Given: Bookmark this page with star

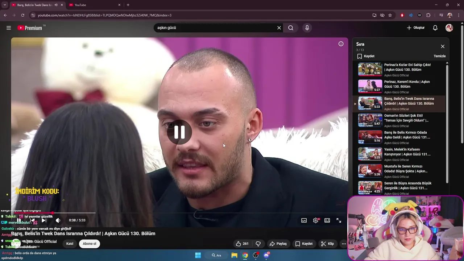Looking at the screenshot, I should click(x=390, y=15).
